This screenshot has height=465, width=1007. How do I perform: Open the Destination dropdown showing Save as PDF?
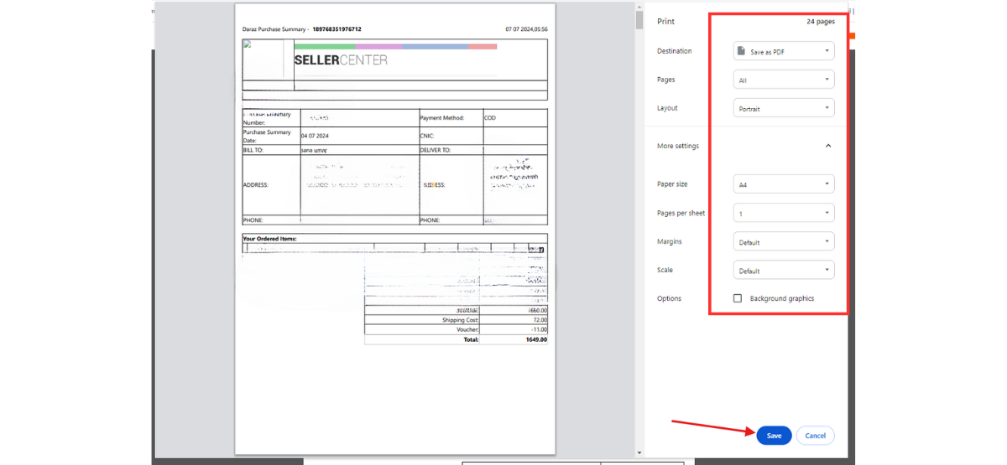pyautogui.click(x=783, y=51)
